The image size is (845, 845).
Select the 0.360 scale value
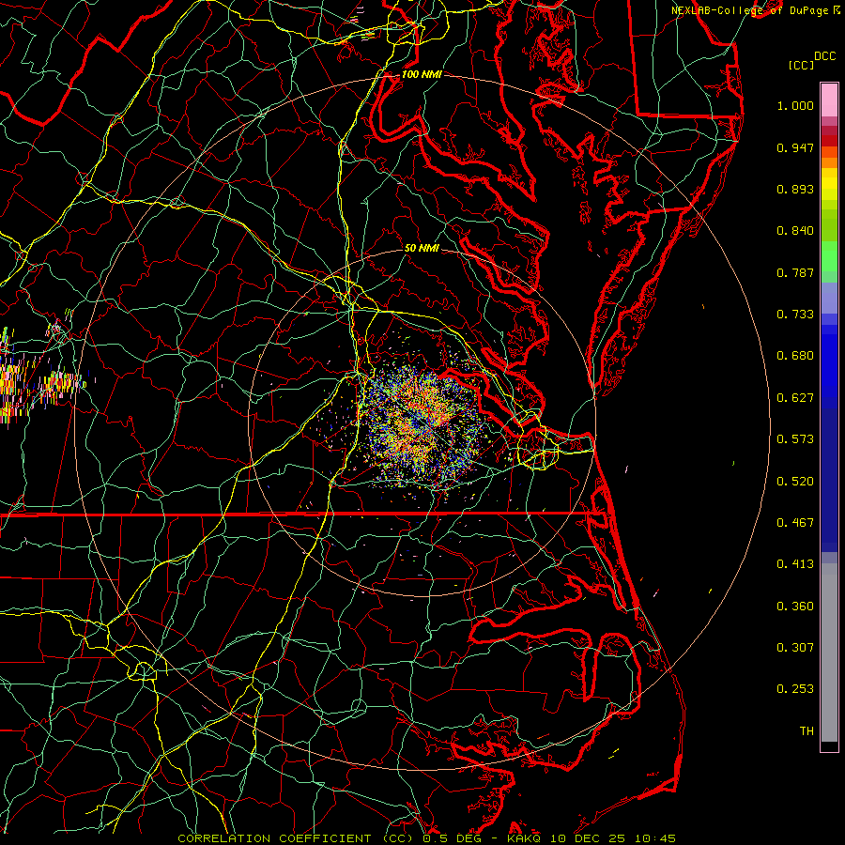tap(795, 607)
